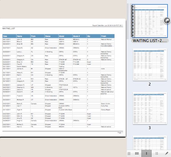Click the Report Date line at top
This screenshot has width=171, height=157.
[x=108, y=25]
